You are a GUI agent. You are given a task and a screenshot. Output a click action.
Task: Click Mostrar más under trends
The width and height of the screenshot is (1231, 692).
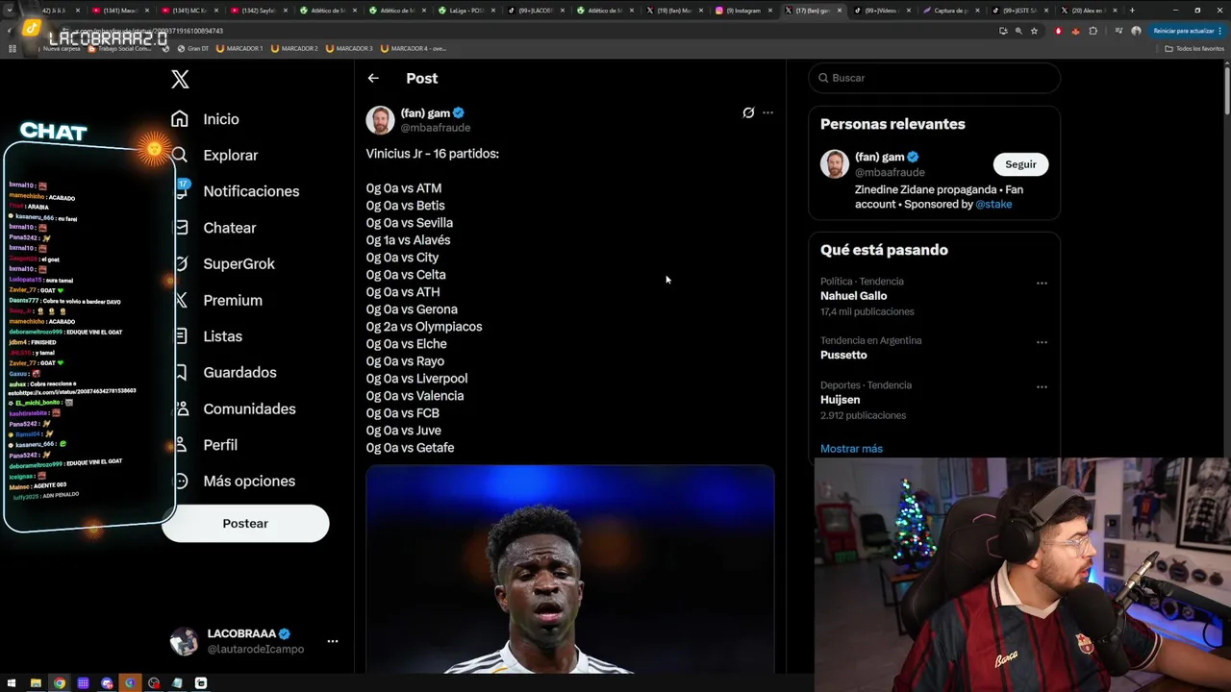tap(851, 449)
